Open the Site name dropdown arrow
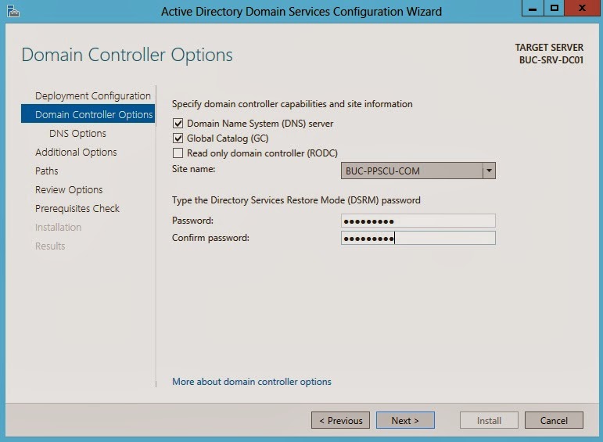The height and width of the screenshot is (442, 603). coord(489,171)
